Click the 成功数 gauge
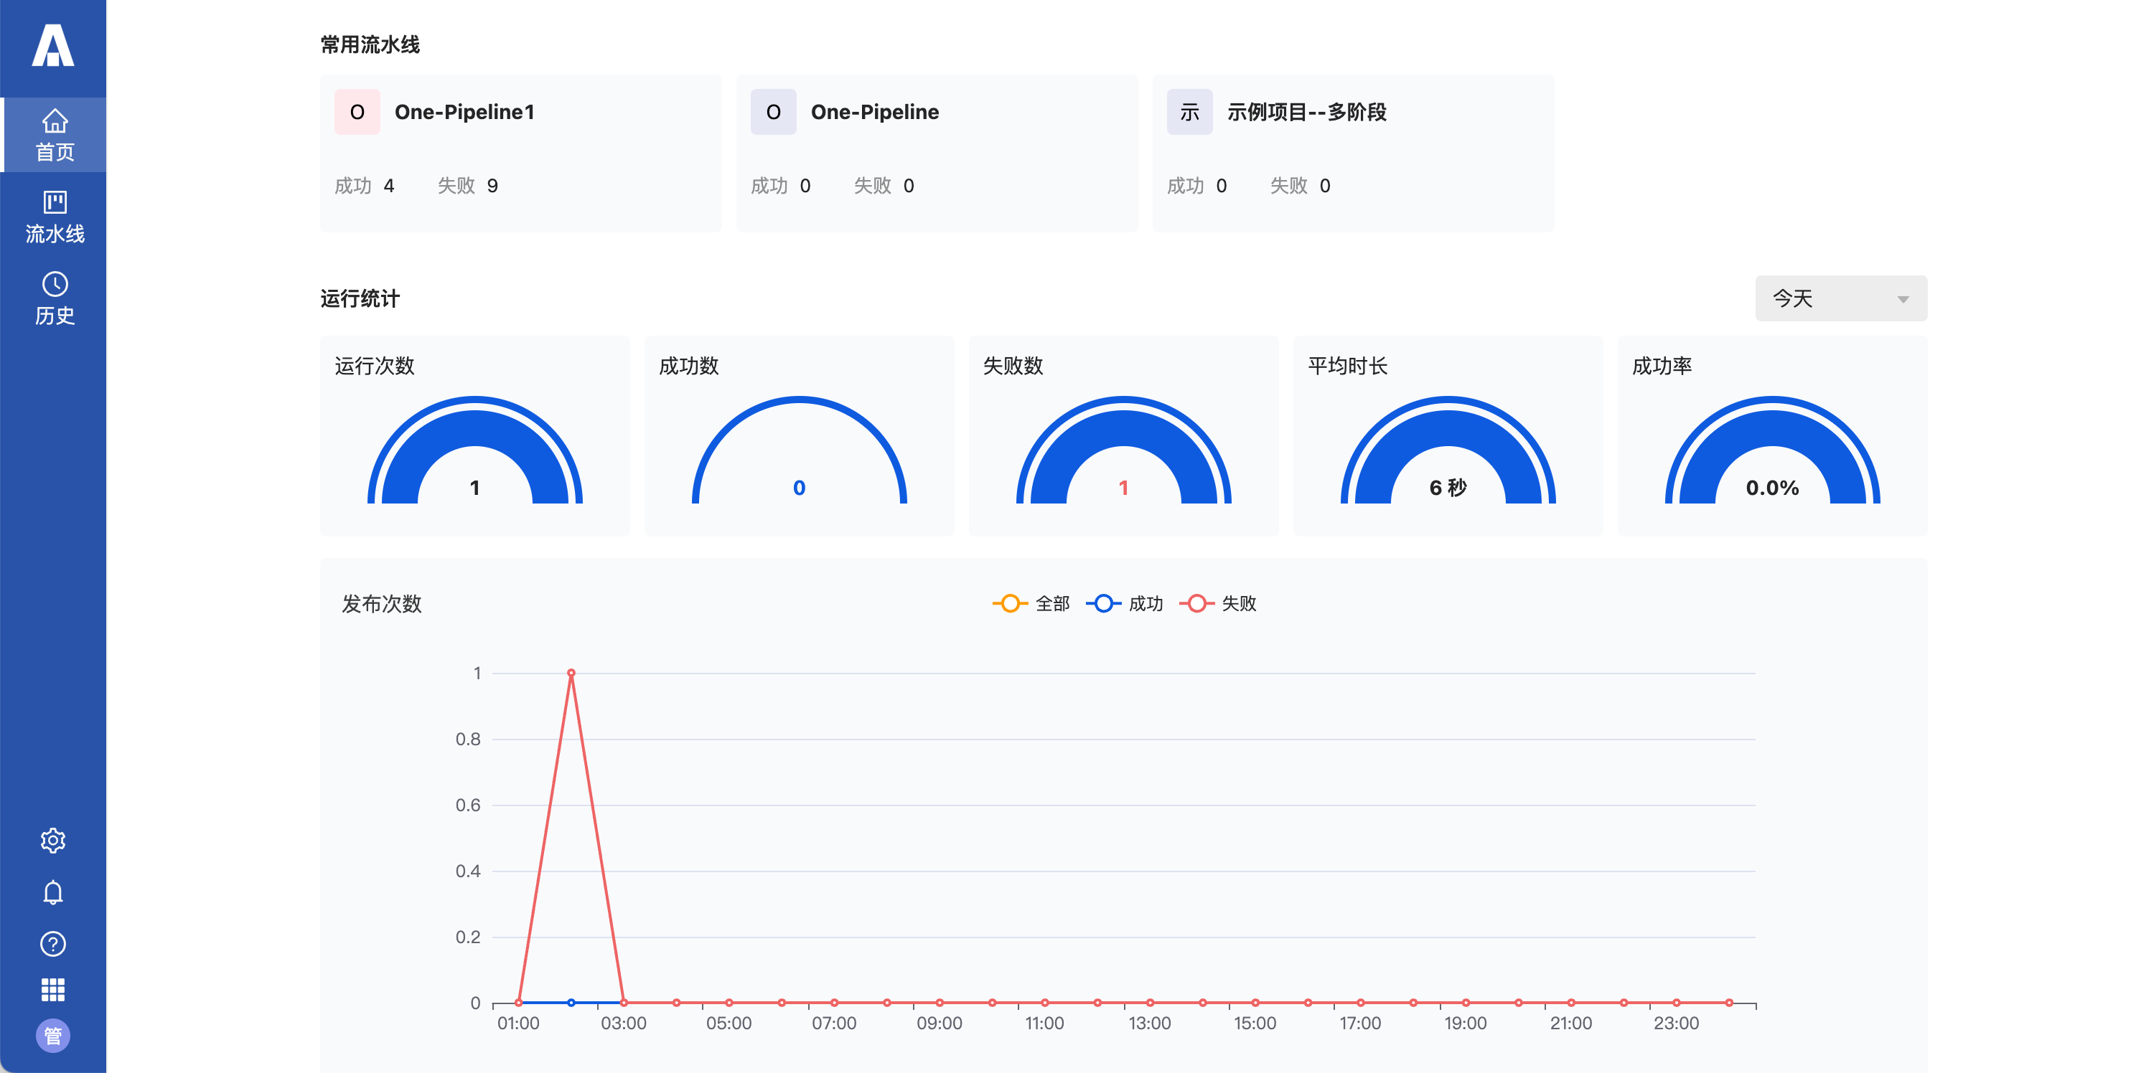This screenshot has width=2136, height=1073. coord(800,450)
